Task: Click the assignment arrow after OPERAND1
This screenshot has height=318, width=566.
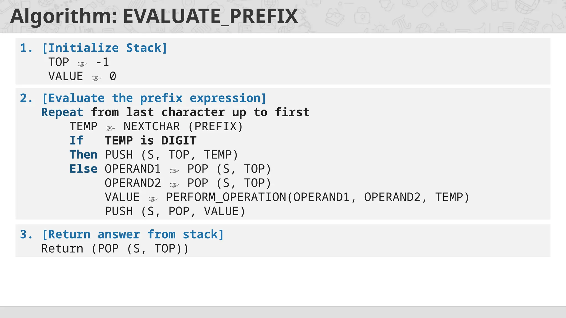Action: (x=174, y=171)
